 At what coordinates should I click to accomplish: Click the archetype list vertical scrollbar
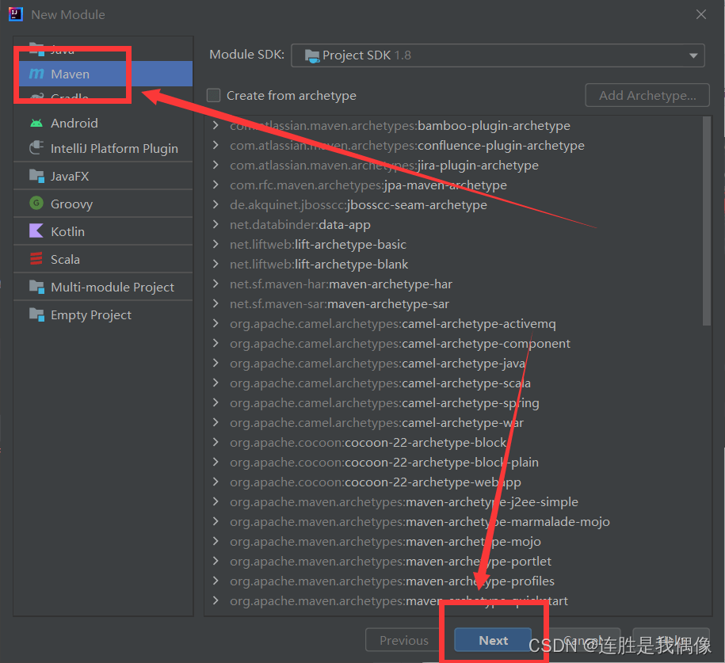click(x=707, y=221)
